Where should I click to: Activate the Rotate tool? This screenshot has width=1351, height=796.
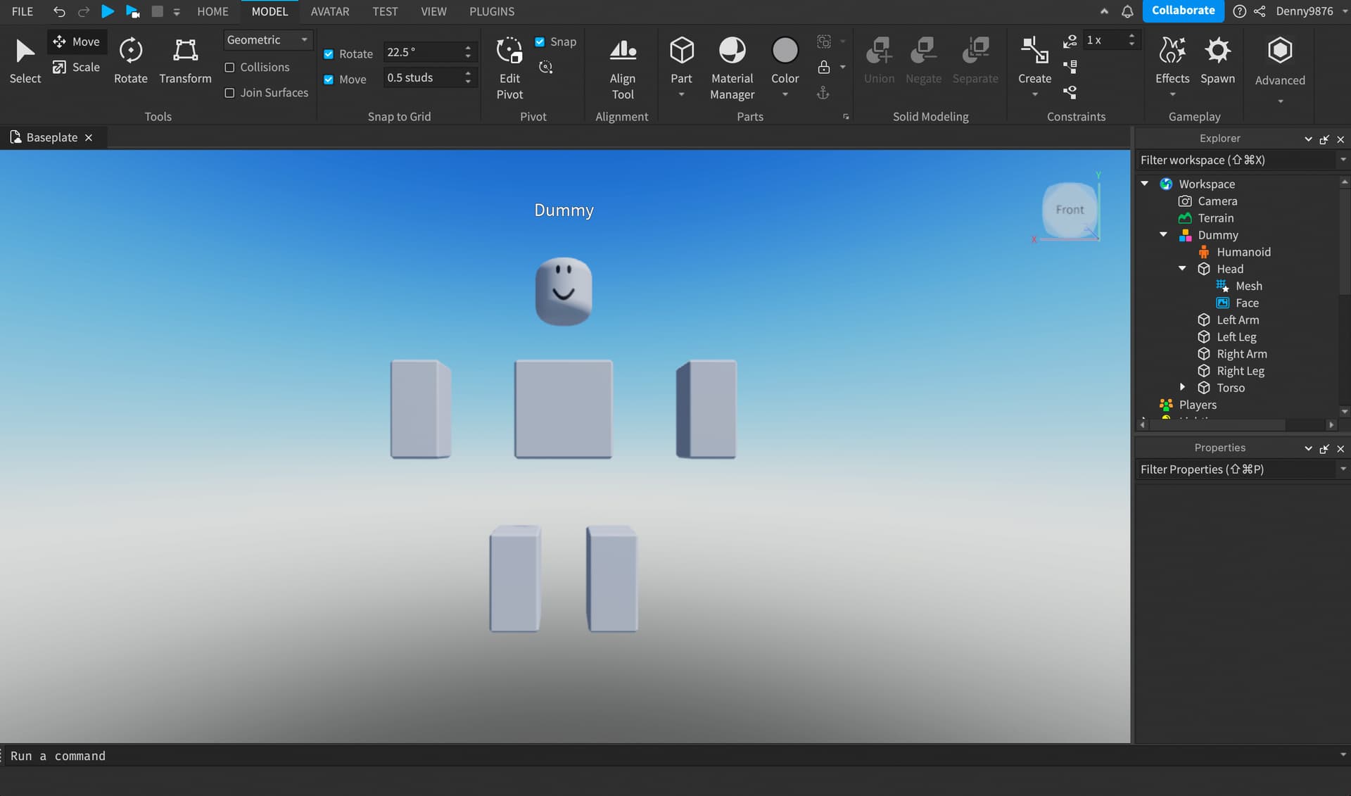point(131,60)
